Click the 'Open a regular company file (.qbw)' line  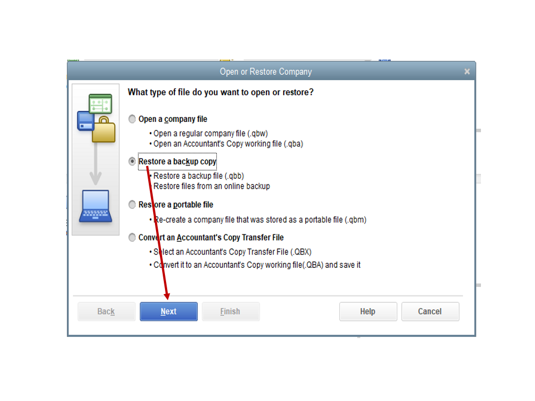click(211, 133)
